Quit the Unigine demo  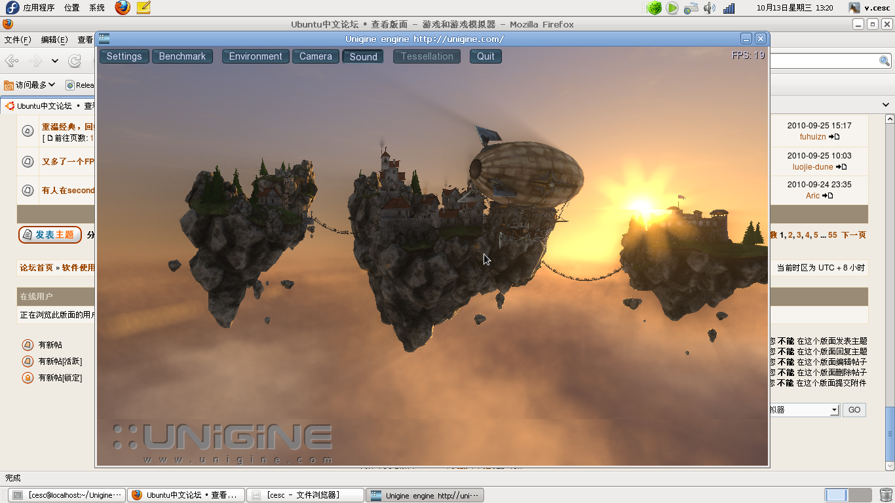click(486, 56)
